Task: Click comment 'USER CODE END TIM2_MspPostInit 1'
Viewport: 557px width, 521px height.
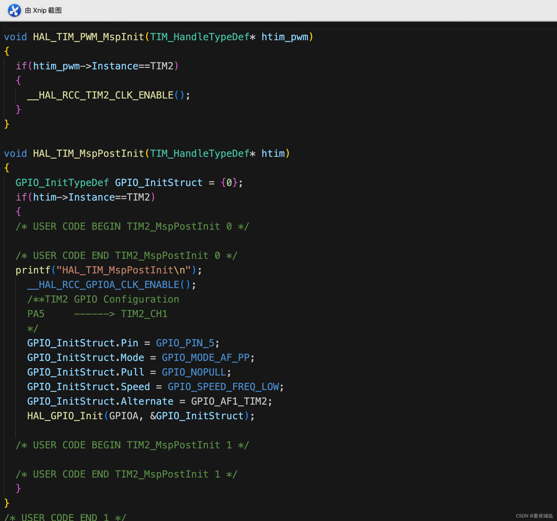Action: (x=126, y=474)
